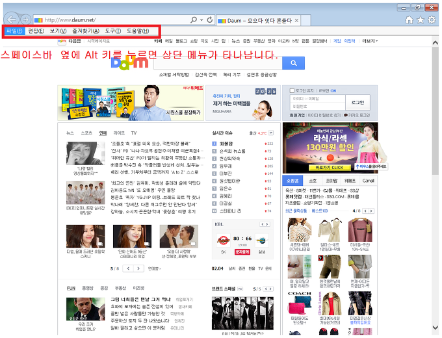Screen dimensions: 442x338
Task: Go back with the browser Back arrow
Action: [12, 19]
